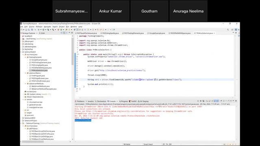
Task: Collapse the src/main/java folder under selenumbatch
Action: click(x=23, y=55)
